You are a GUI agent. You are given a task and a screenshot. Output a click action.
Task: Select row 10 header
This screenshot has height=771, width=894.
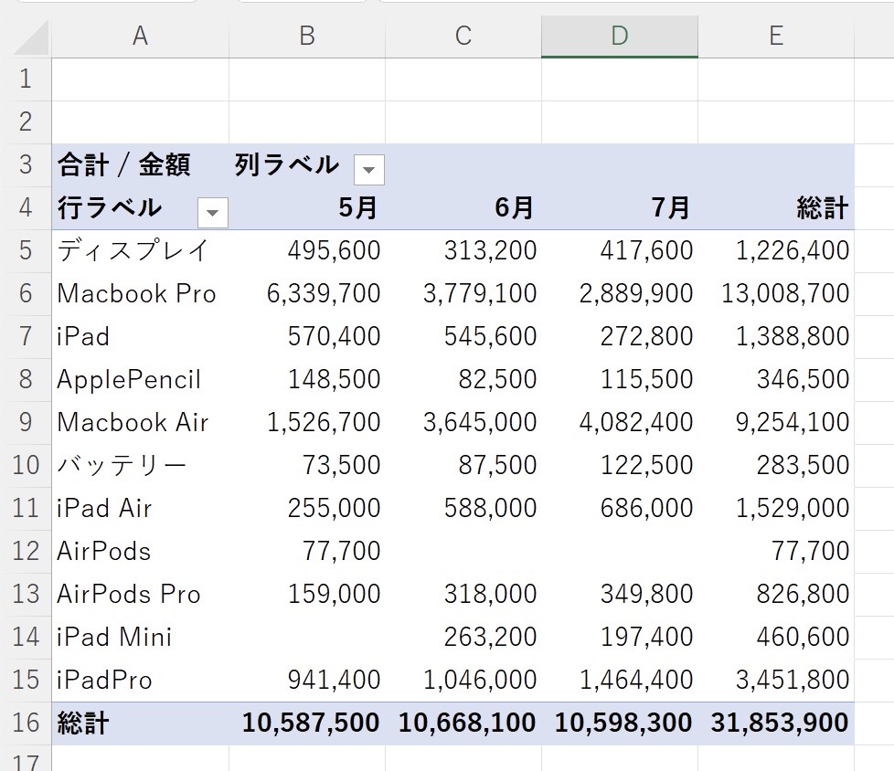point(26,466)
